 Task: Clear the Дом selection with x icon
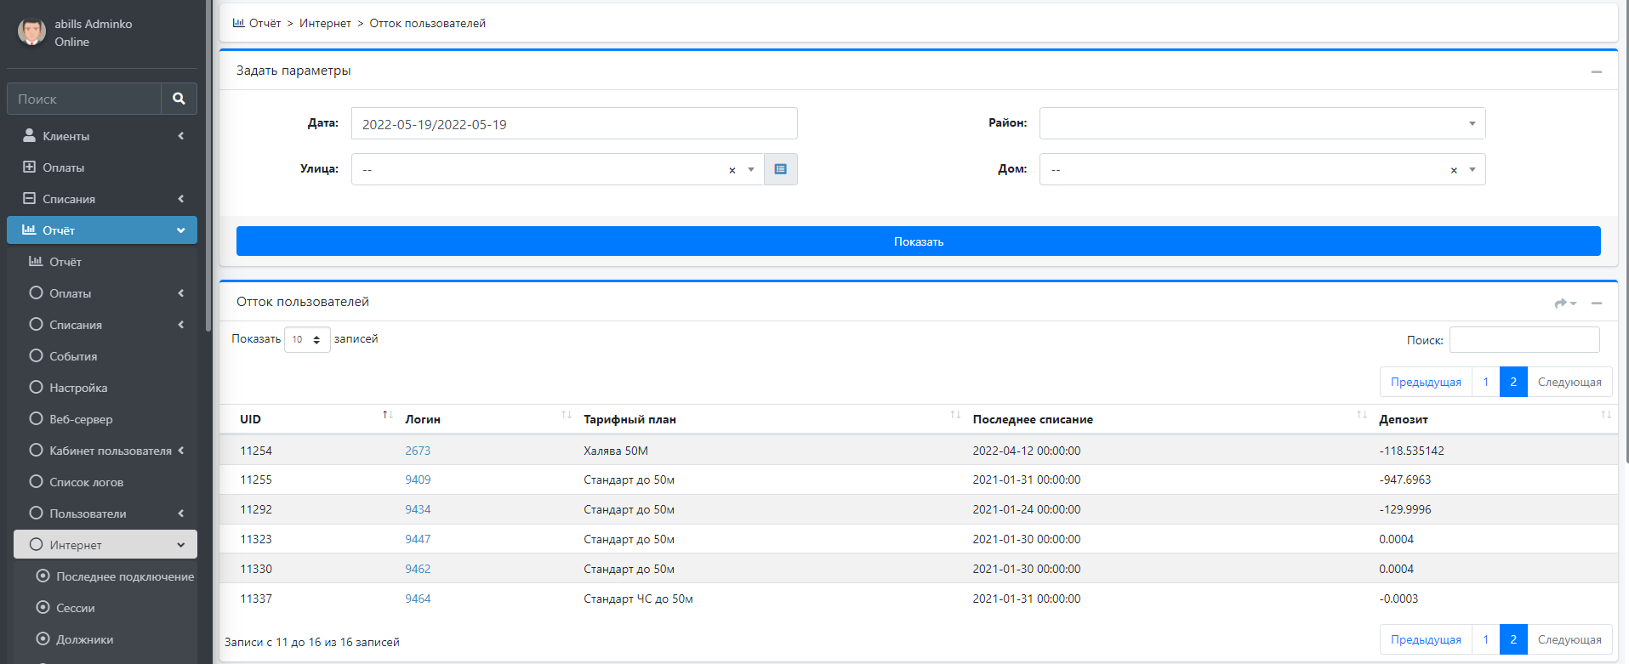[x=1454, y=170]
